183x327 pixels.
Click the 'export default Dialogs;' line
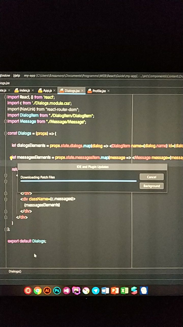coord(27,241)
